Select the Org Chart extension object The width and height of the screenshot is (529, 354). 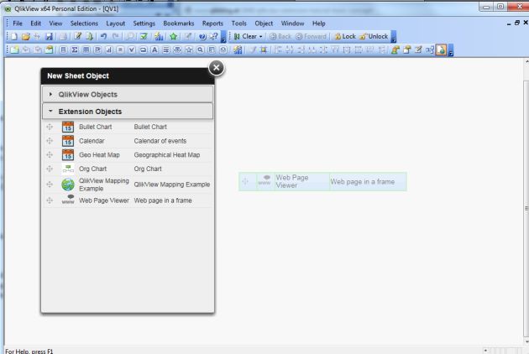[128, 169]
